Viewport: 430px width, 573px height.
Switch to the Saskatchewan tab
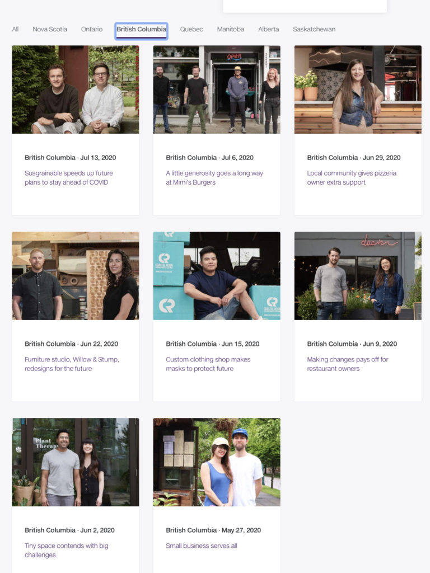[314, 29]
